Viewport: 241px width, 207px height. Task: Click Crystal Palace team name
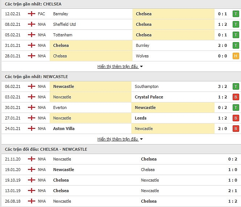pyautogui.click(x=149, y=97)
